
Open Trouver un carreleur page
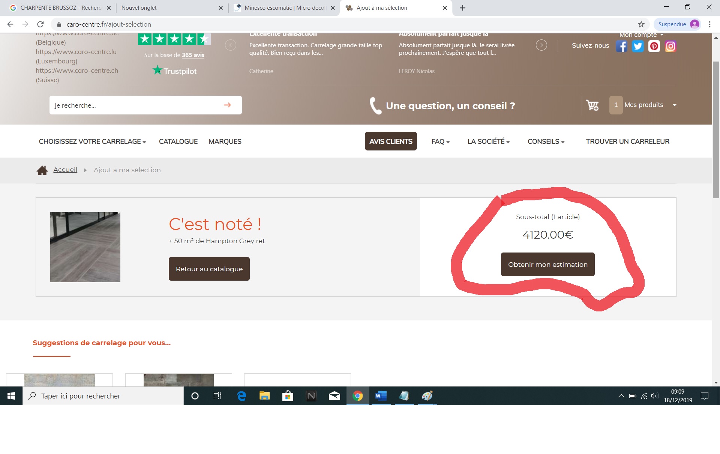coord(627,141)
